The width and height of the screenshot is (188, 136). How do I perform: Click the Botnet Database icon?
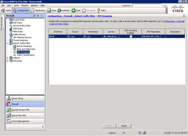tap(15, 46)
